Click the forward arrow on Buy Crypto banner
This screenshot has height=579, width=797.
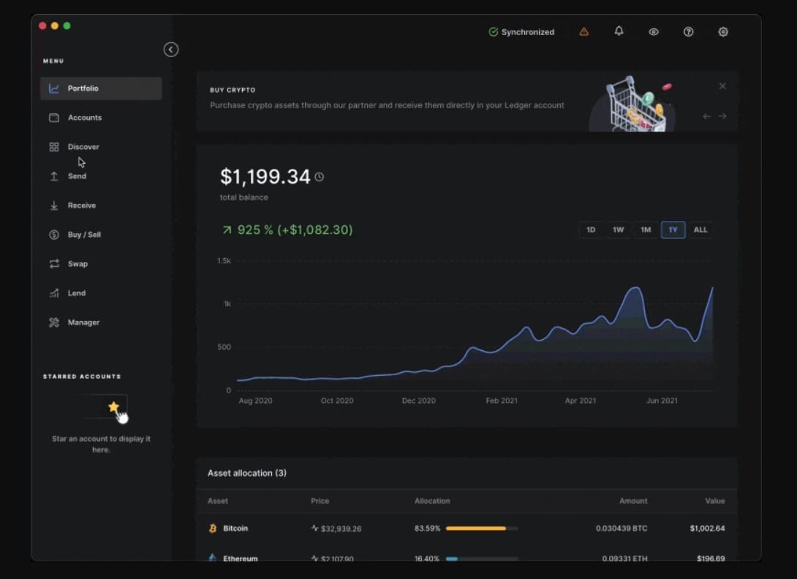[x=722, y=116]
